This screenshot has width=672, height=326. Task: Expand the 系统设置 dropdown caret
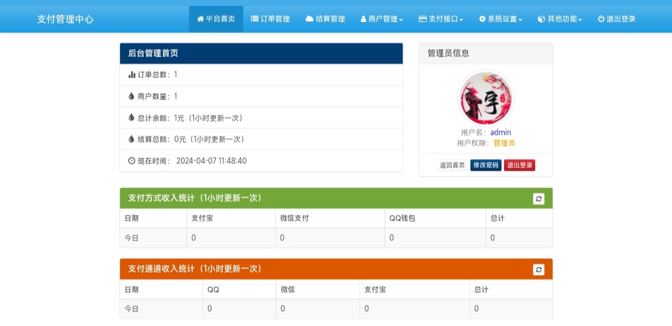520,20
